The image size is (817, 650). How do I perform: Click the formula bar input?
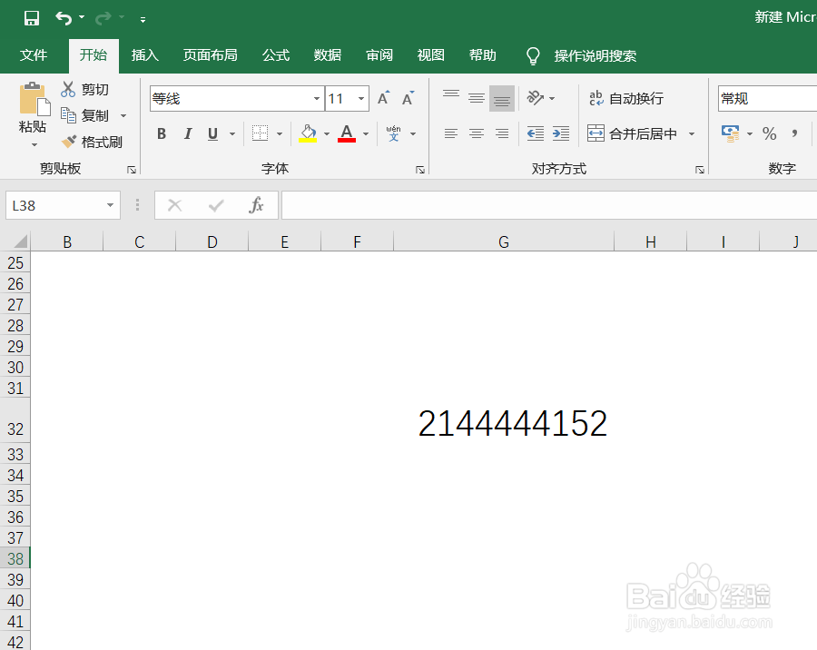[x=549, y=205]
